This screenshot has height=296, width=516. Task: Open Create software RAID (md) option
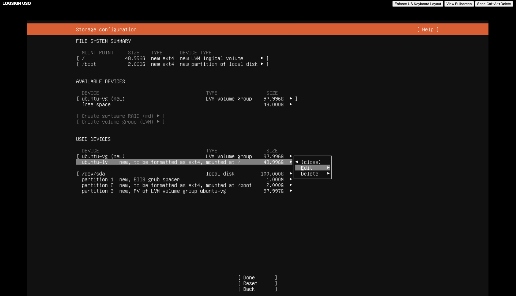[x=120, y=116]
